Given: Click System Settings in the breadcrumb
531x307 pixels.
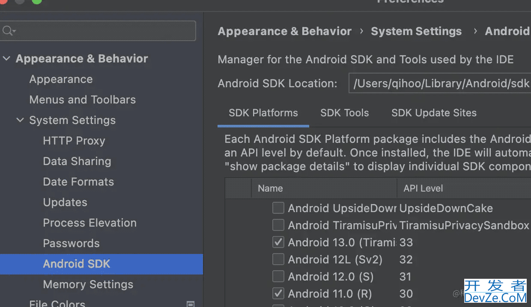Looking at the screenshot, I should (416, 31).
